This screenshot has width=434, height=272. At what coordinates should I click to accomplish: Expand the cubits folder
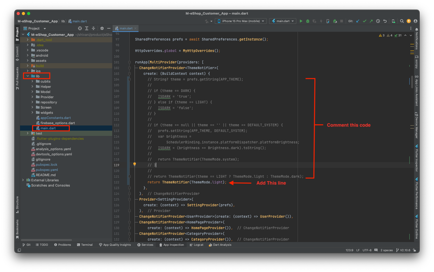tap(32, 81)
